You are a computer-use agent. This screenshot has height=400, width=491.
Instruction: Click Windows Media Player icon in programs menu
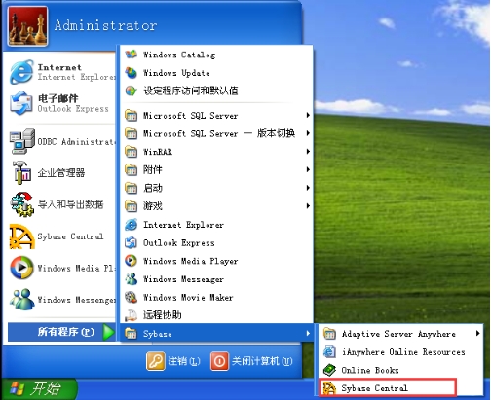coord(132,261)
